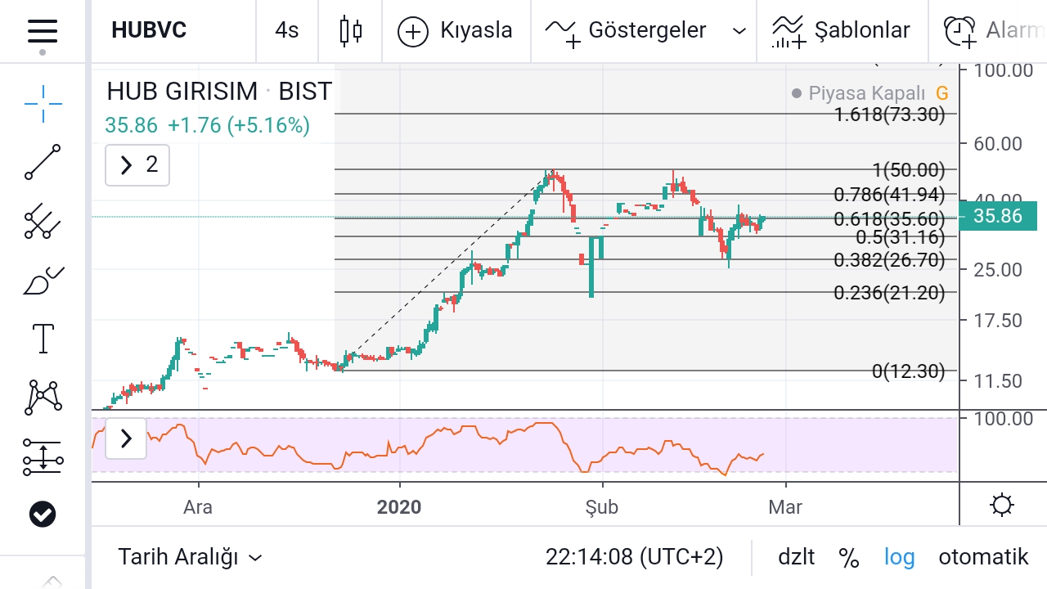Open Kıyasla compare symbol button
The image size is (1047, 589).
coord(456,31)
